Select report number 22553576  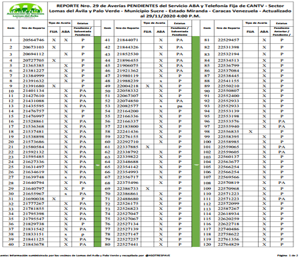coord(228,121)
